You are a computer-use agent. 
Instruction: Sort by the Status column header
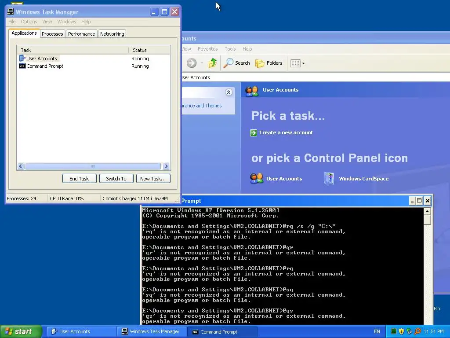pos(149,50)
